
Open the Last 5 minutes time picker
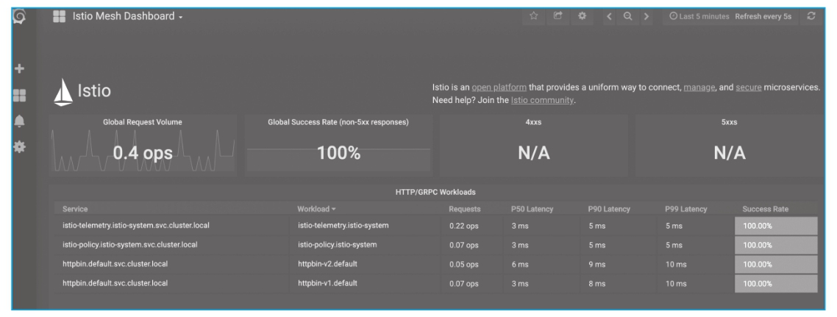pyautogui.click(x=699, y=16)
